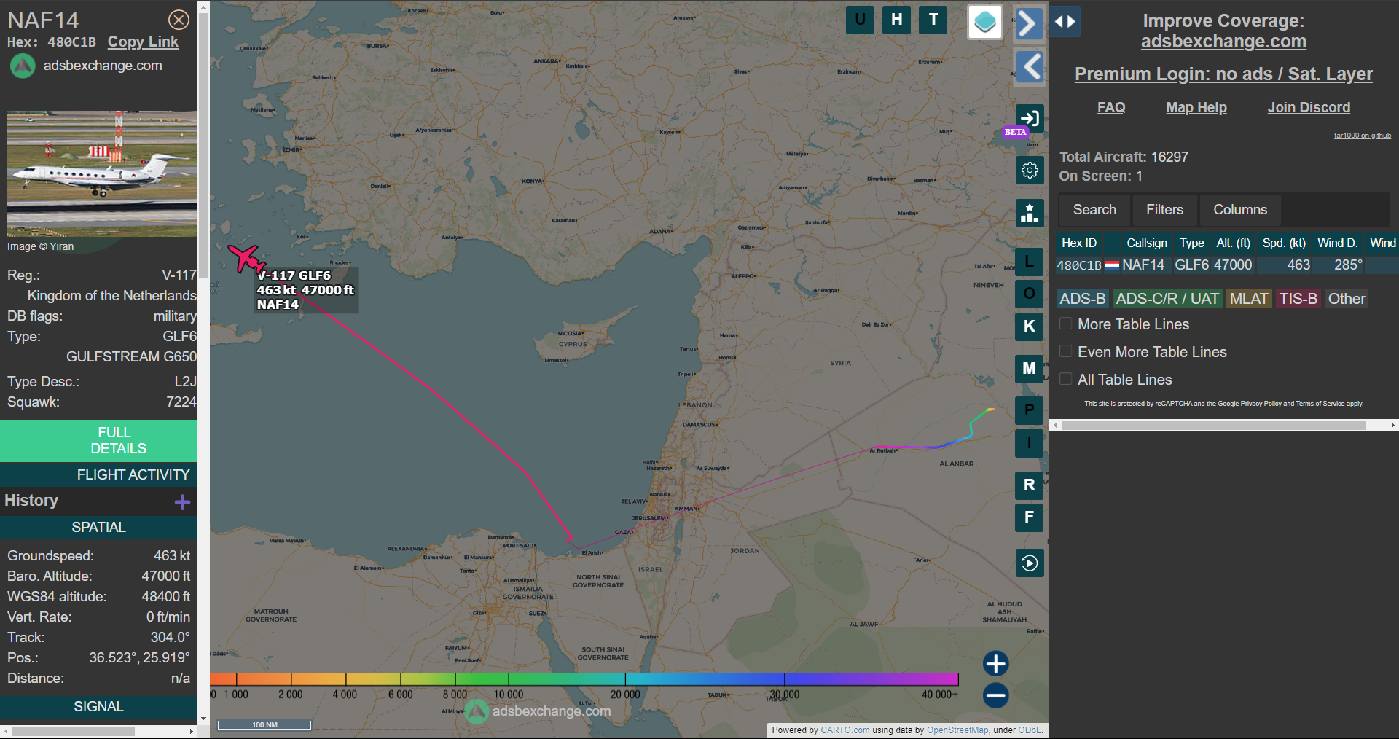Enable All Table Lines checkbox
The height and width of the screenshot is (739, 1399).
coord(1065,379)
